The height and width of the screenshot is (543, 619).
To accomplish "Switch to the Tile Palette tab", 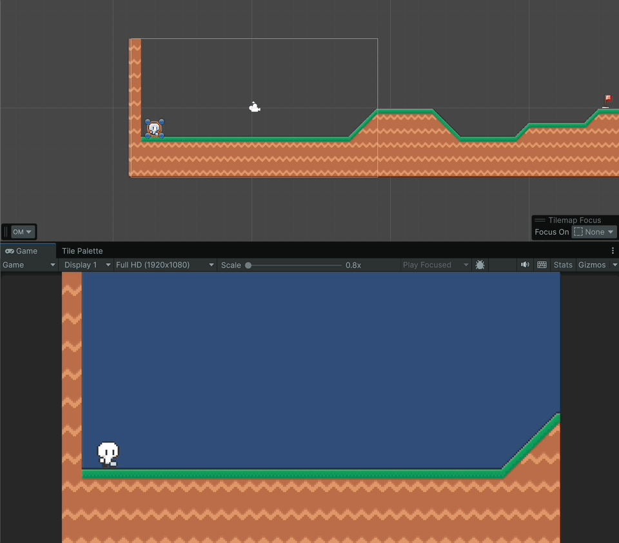I will click(x=82, y=251).
